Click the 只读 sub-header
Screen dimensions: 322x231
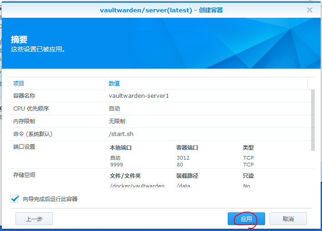coord(248,176)
